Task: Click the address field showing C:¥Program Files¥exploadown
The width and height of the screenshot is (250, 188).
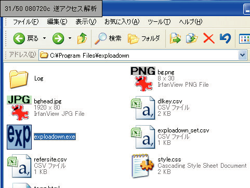Action: coord(139,56)
